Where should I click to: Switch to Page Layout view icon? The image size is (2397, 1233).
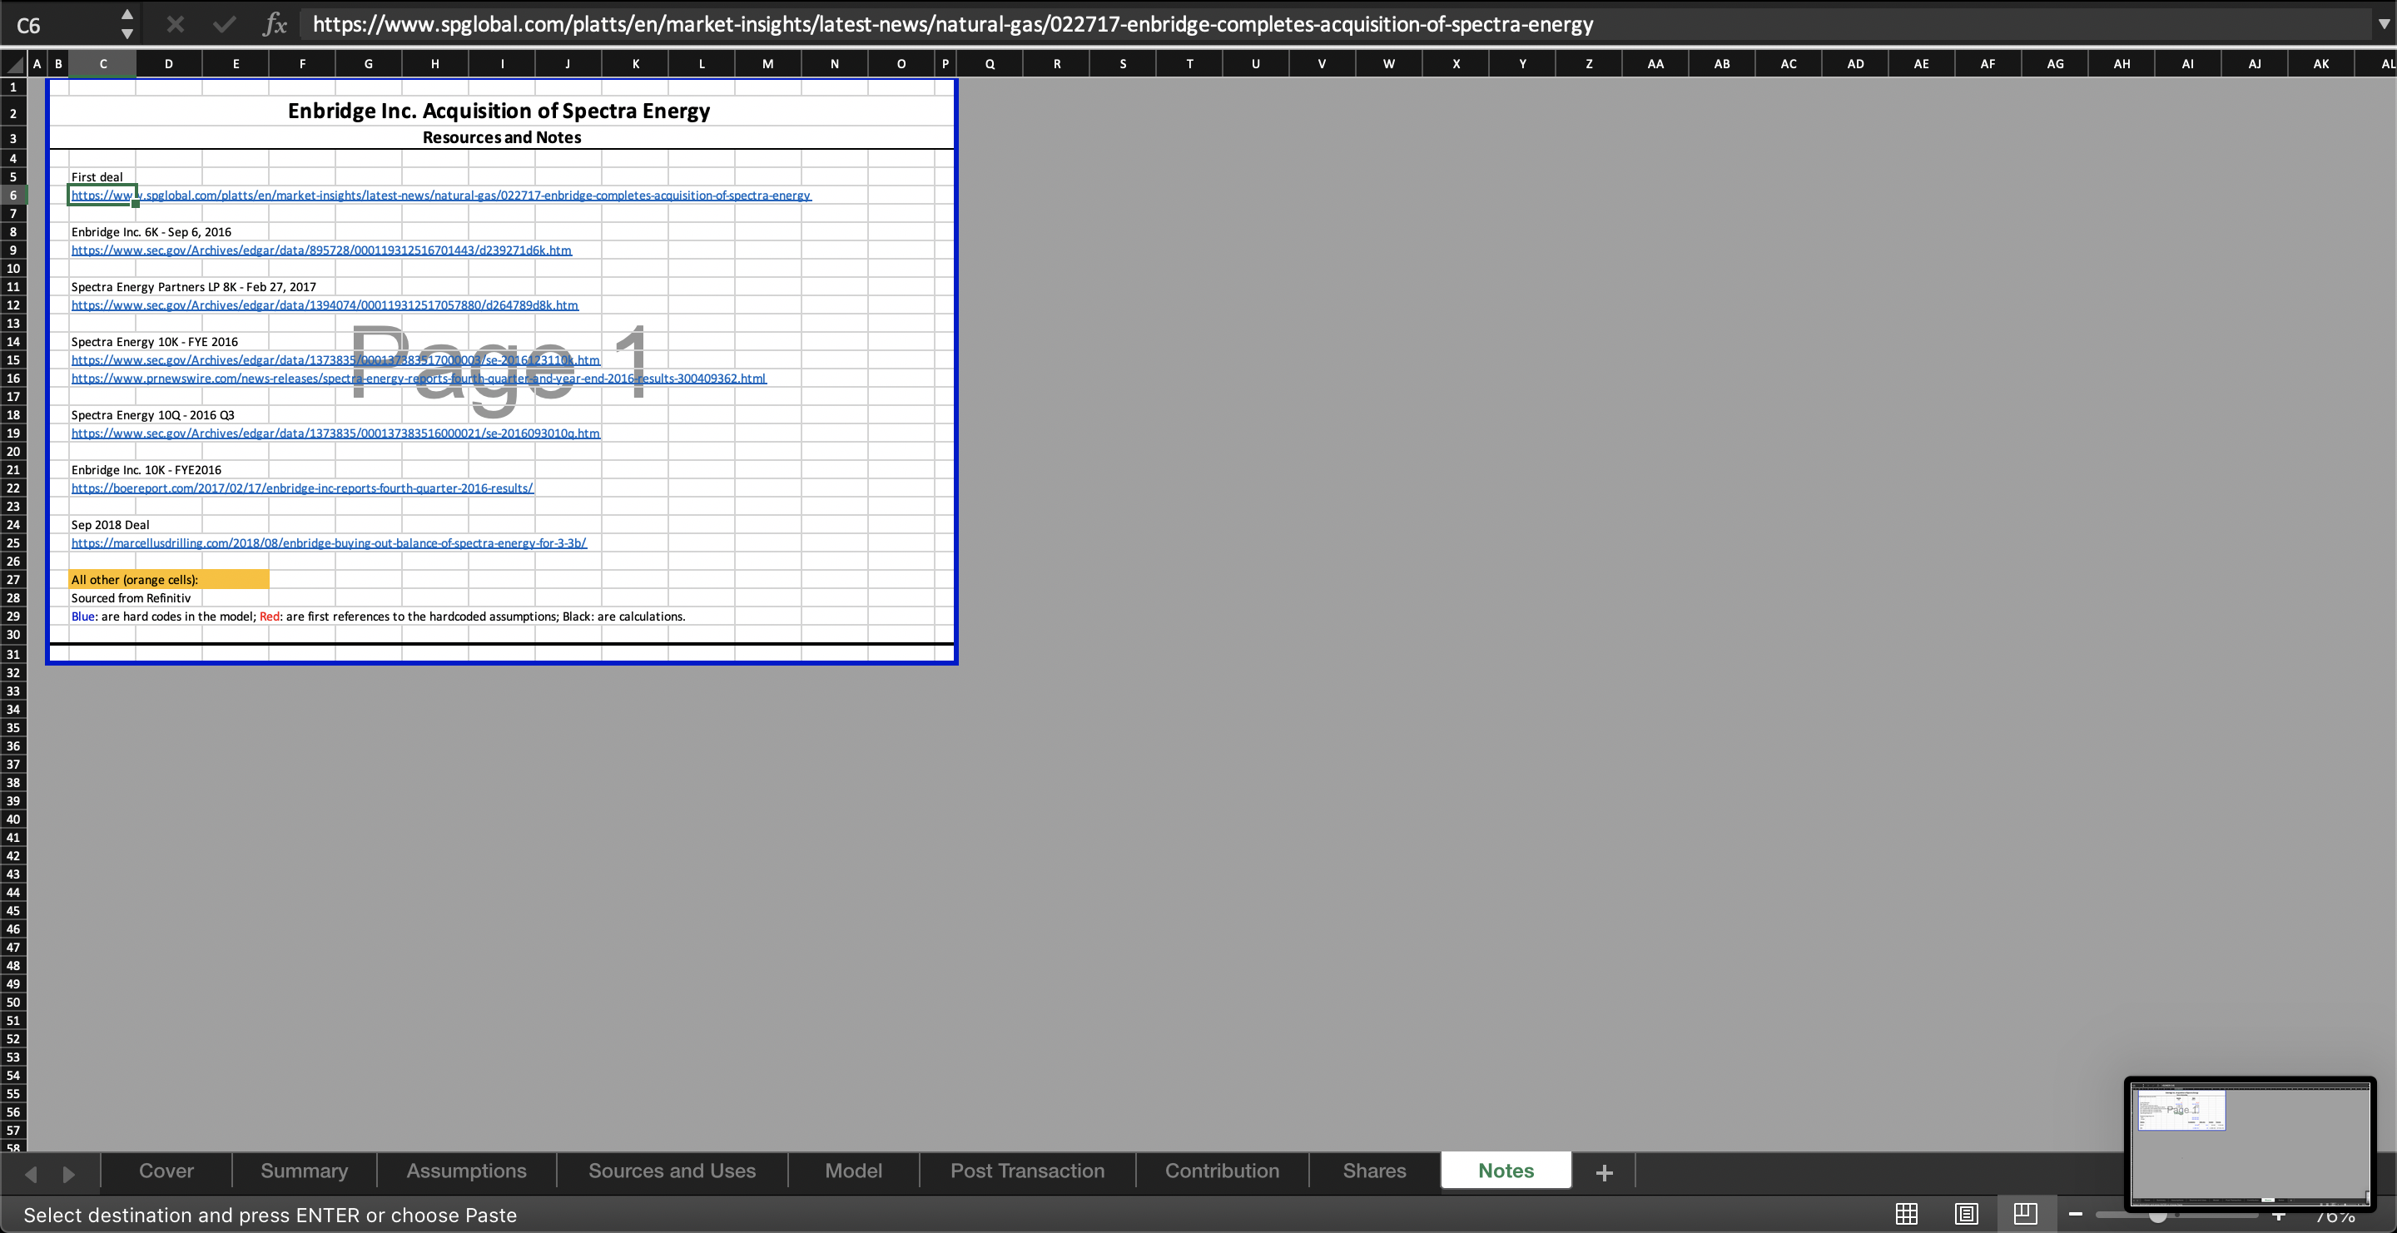(x=1966, y=1214)
